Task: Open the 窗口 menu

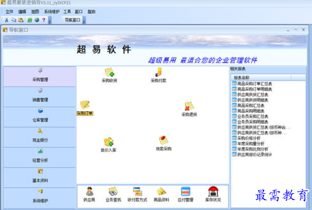Action: [x=79, y=12]
